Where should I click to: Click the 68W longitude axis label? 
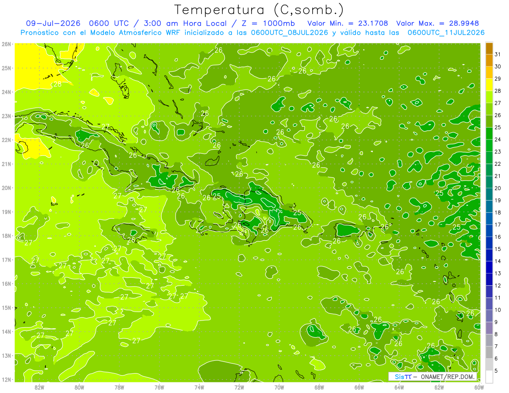click(x=319, y=387)
